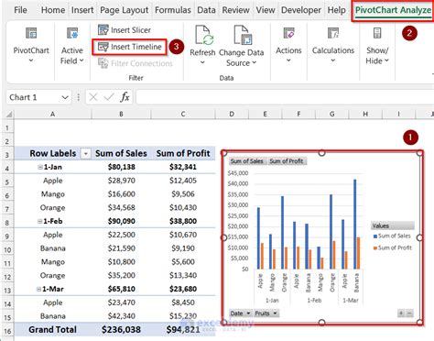Open the Name Box dropdown arrow
Viewport: 434px width, 341px height.
[65, 97]
